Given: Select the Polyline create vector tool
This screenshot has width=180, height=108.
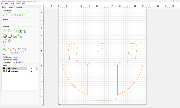Looking at the screenshot, I should pos(14,14).
